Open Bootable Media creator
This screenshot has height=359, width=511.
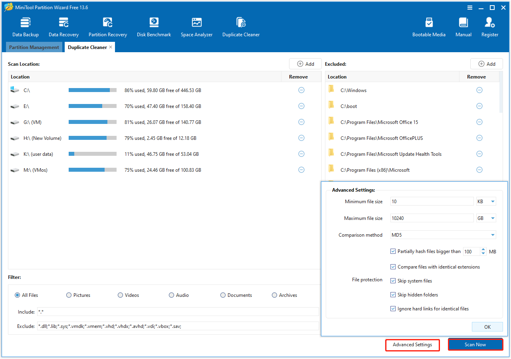tap(429, 26)
